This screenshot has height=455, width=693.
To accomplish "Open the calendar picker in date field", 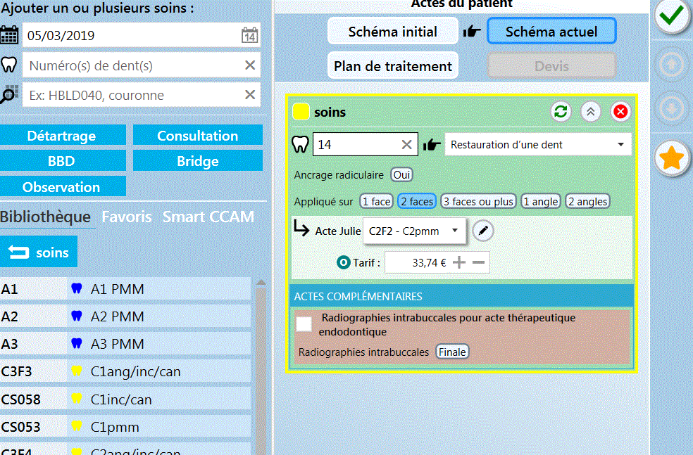I will [x=249, y=35].
